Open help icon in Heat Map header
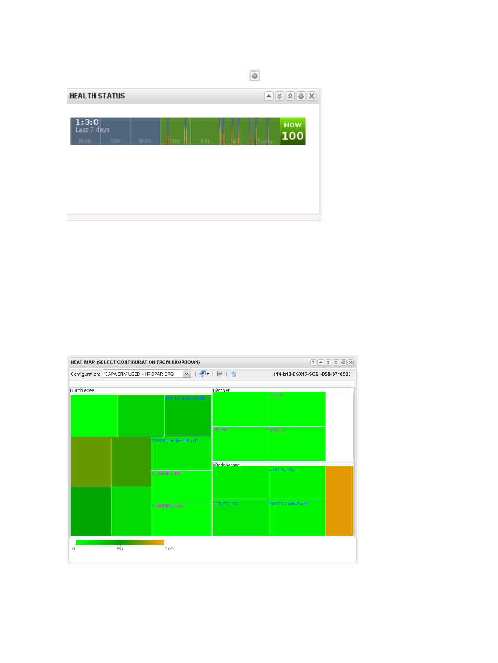This screenshot has width=498, height=663. [x=313, y=362]
